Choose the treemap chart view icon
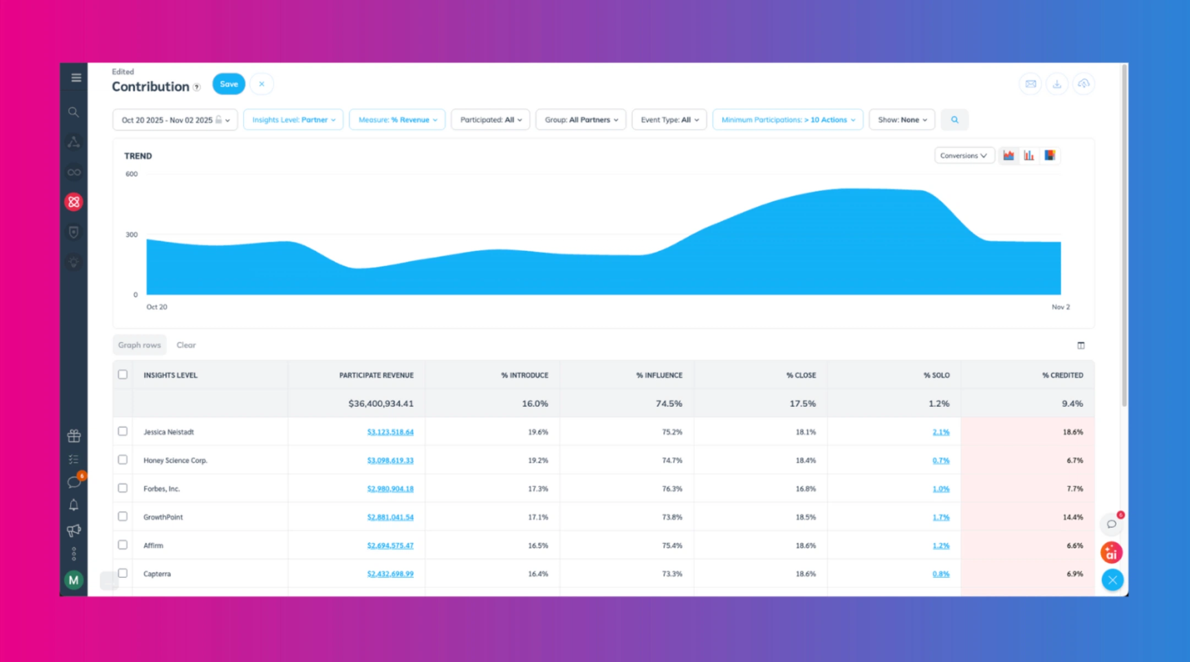The width and height of the screenshot is (1190, 662). (1049, 155)
